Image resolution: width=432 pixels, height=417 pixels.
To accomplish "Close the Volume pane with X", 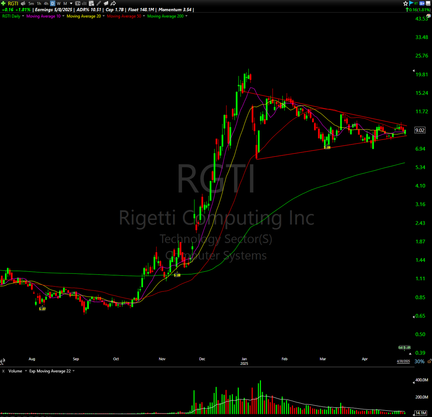I will point(3,371).
